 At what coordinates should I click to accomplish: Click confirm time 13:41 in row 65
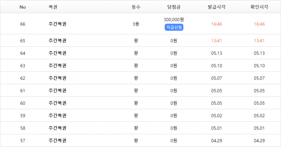pyautogui.click(x=259, y=41)
